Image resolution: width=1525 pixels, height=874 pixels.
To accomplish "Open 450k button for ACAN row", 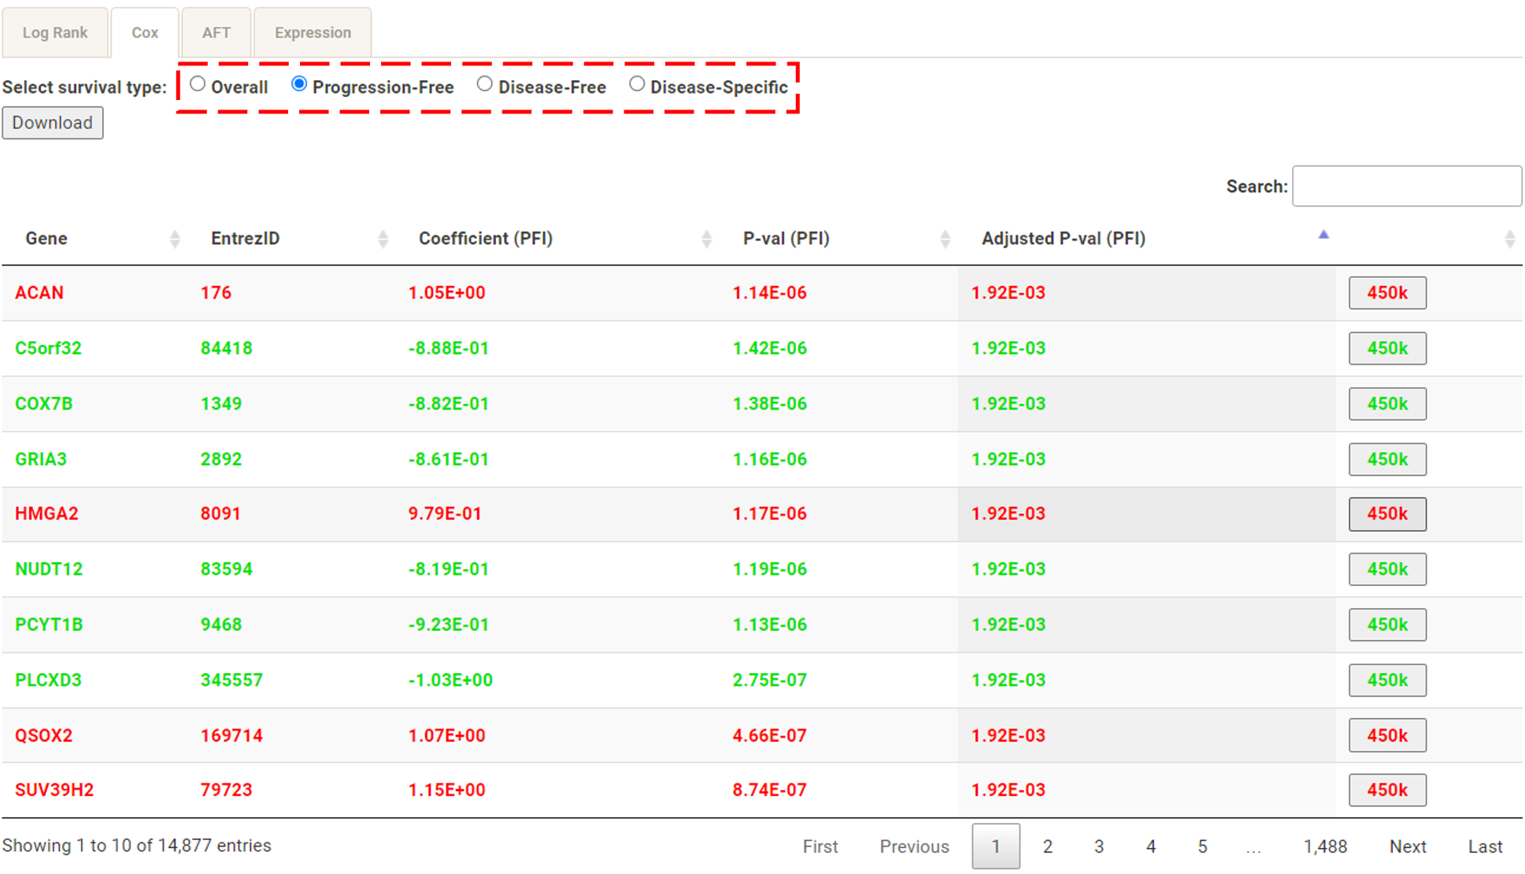I will coord(1386,293).
